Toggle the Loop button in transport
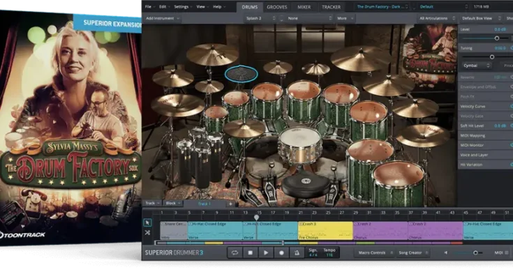 coord(235,252)
